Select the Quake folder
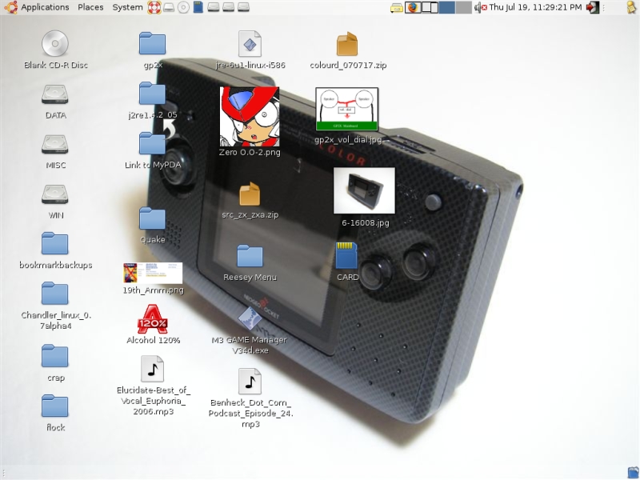This screenshot has width=640, height=480. click(152, 218)
